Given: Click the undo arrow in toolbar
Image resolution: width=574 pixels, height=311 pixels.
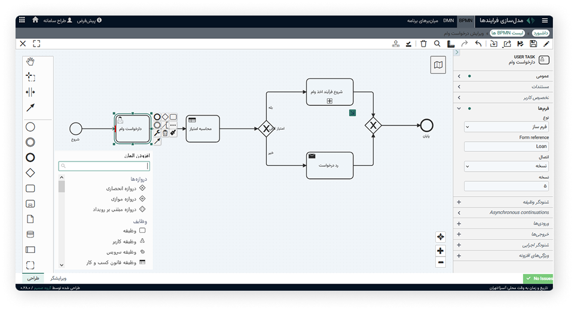Looking at the screenshot, I should [478, 44].
